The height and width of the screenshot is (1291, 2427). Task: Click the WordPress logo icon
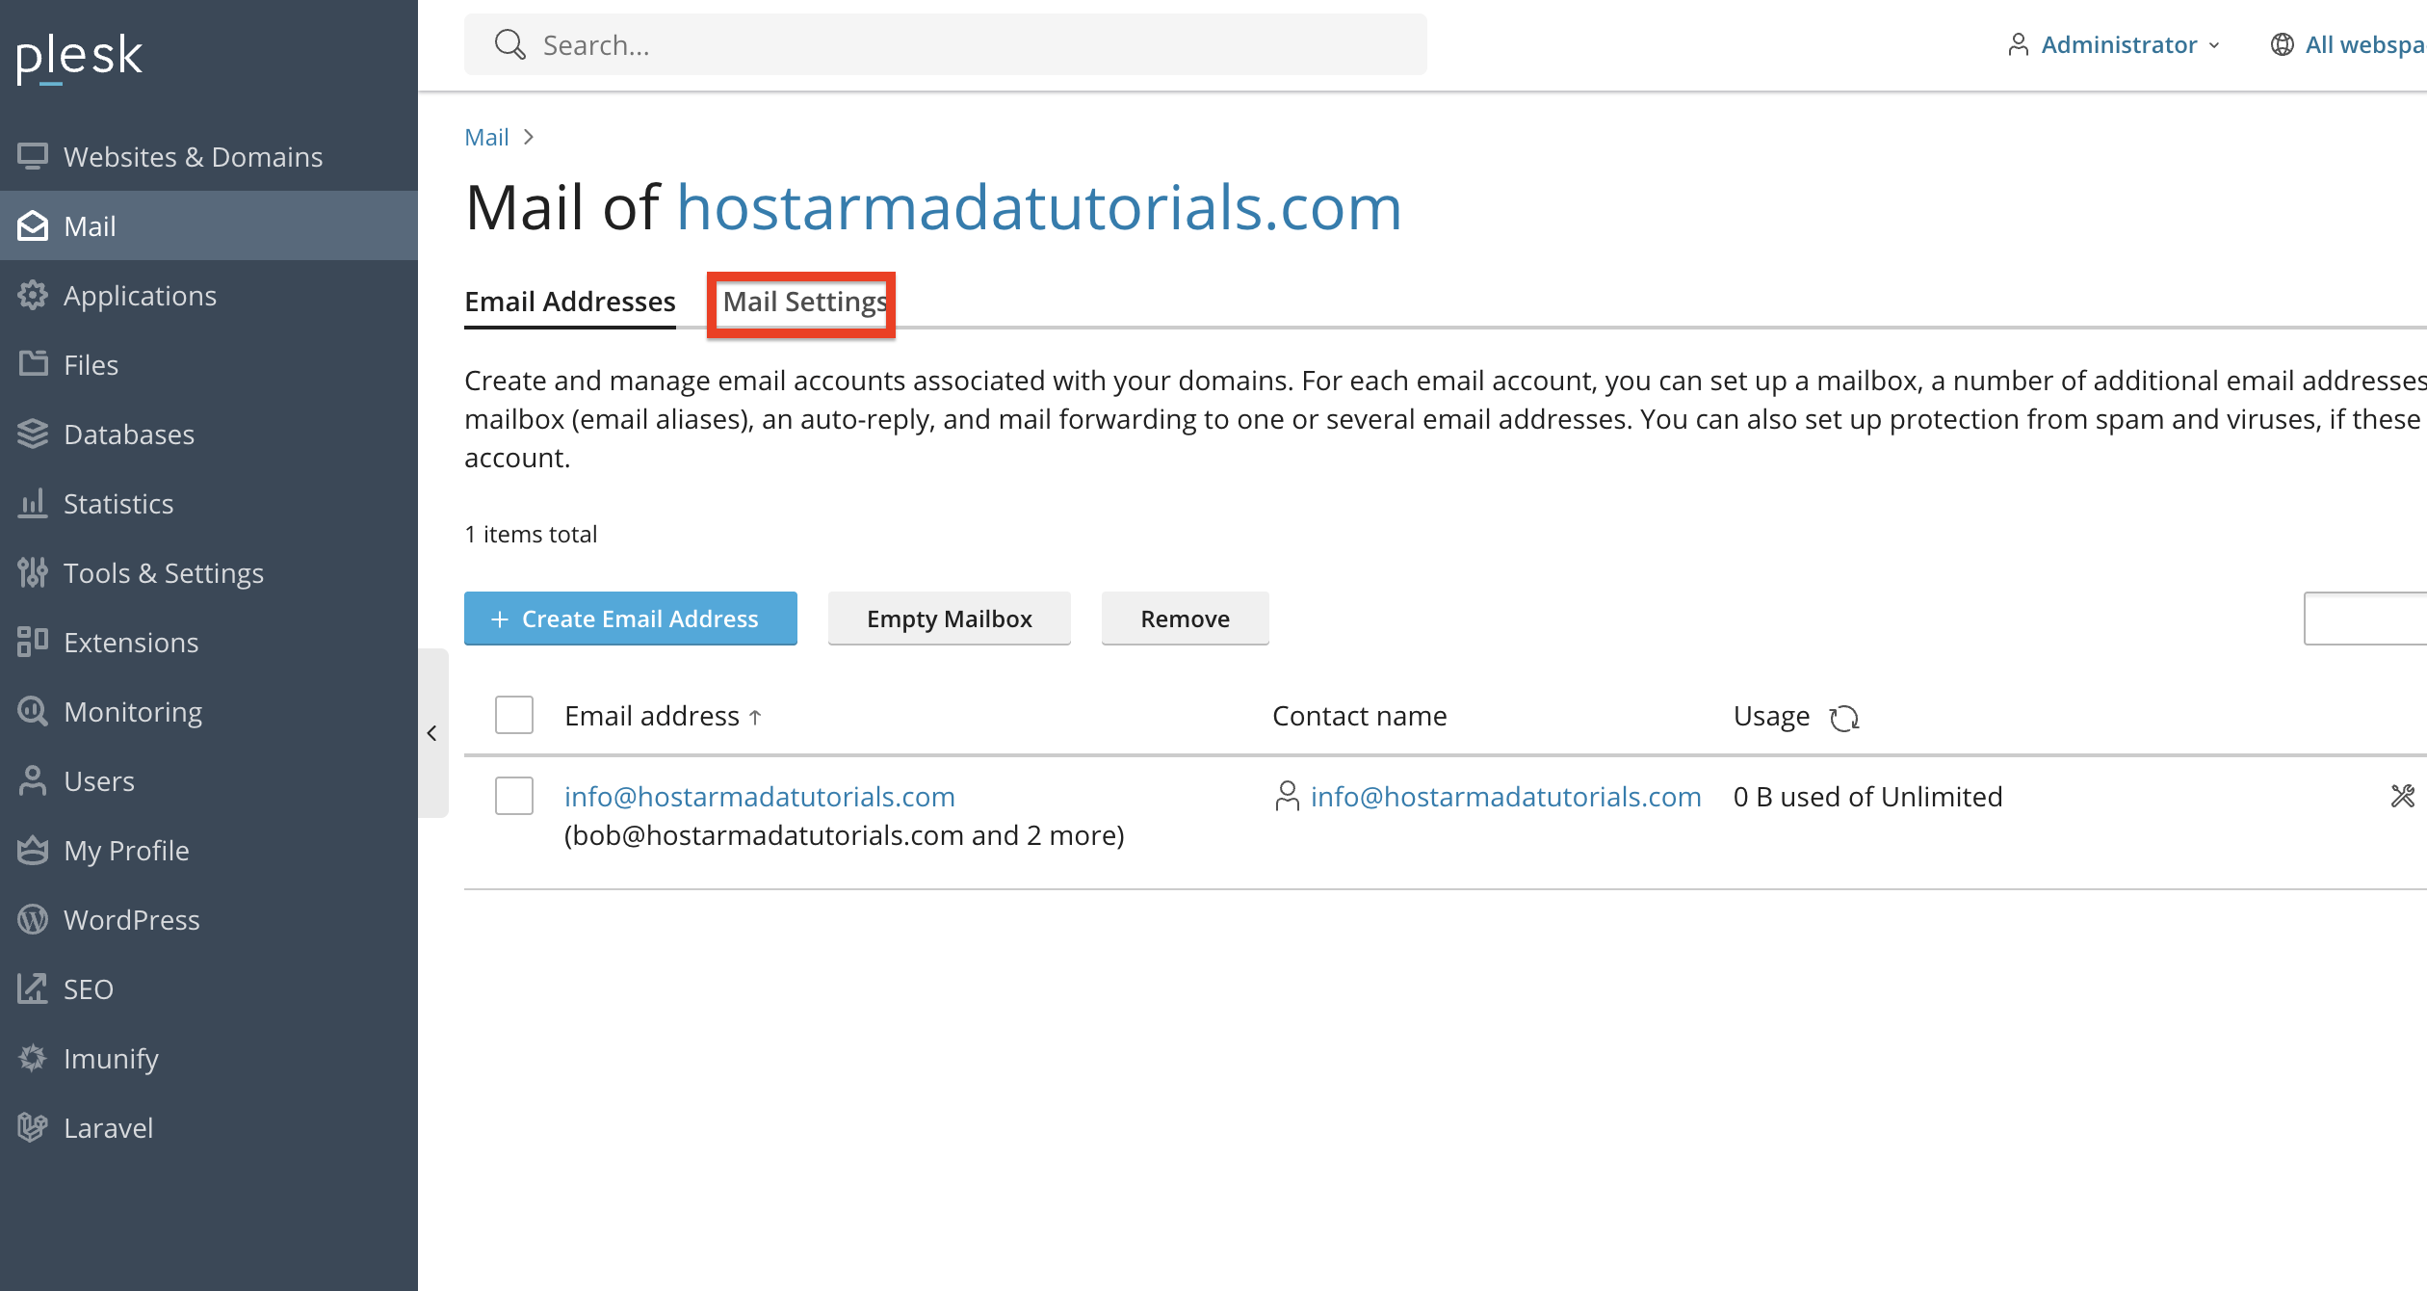[33, 919]
